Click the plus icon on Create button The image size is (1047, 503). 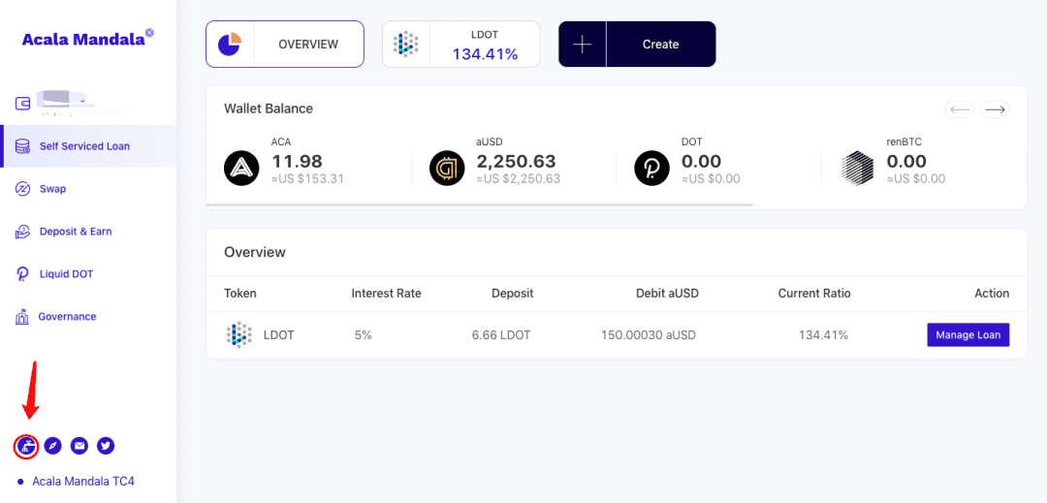tap(583, 44)
